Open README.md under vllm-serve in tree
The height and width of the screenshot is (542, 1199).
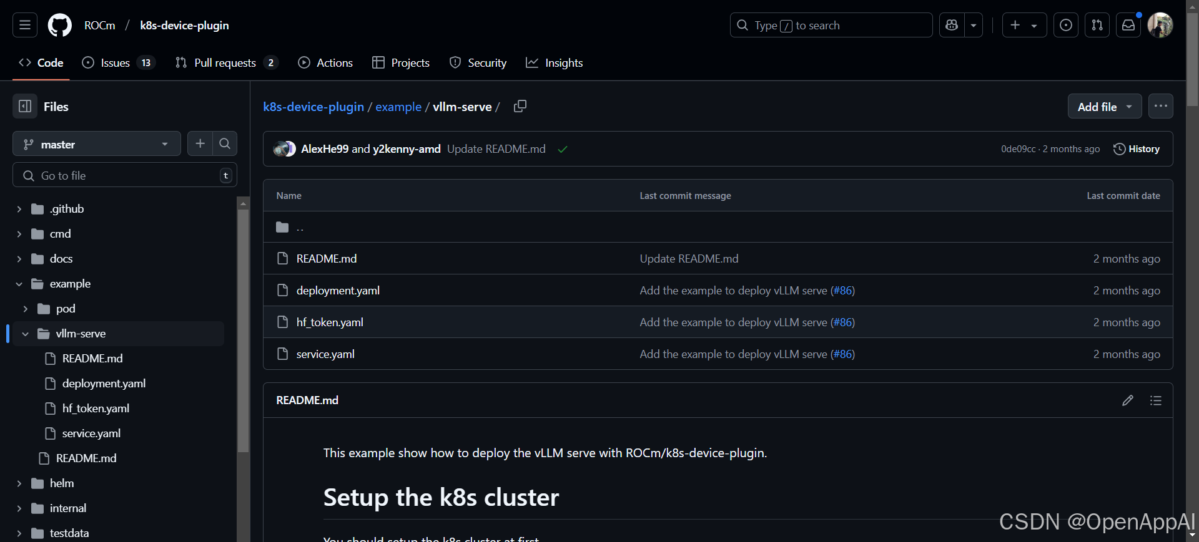click(92, 359)
